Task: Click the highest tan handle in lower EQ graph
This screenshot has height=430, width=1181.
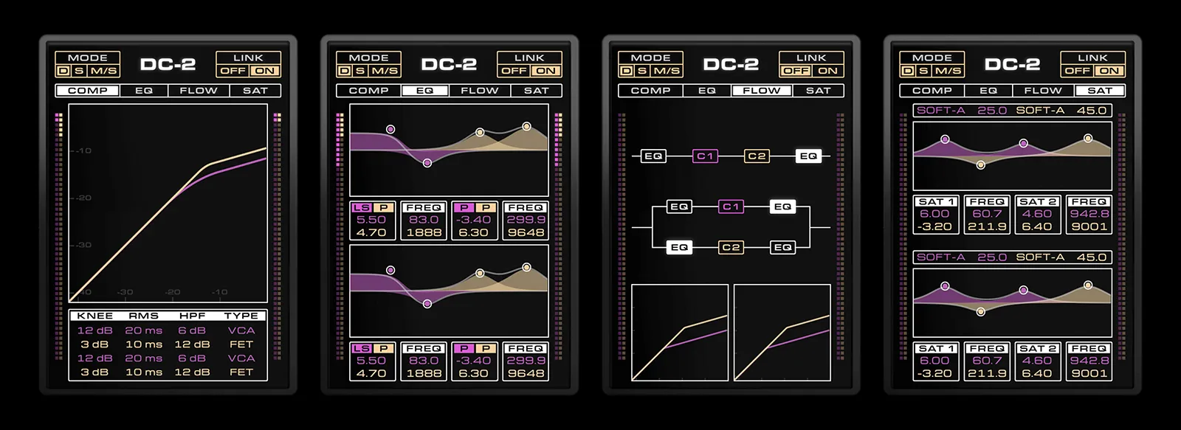Action: [526, 267]
